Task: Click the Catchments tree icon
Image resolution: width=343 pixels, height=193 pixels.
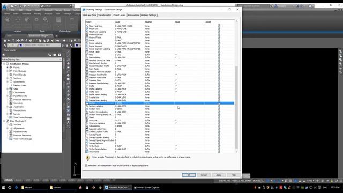Action: tap(11, 92)
